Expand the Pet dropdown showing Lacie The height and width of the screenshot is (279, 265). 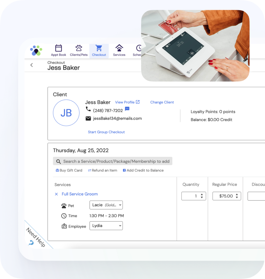coord(106,205)
